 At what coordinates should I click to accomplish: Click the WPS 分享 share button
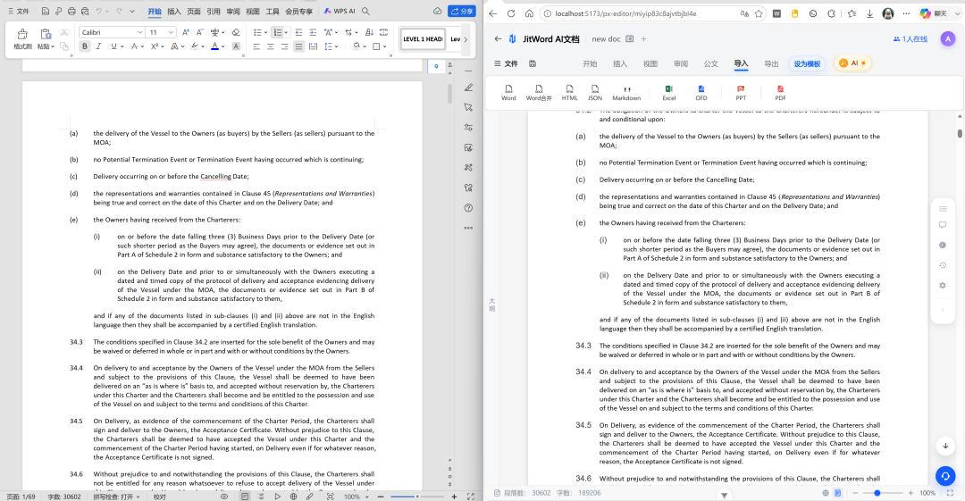click(462, 11)
